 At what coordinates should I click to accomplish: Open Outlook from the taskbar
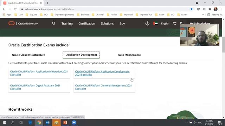pyautogui.click(x=48, y=122)
